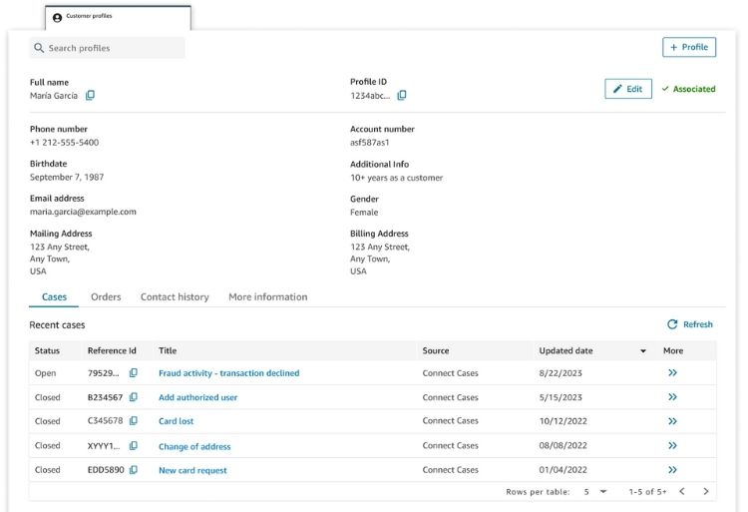The image size is (748, 512).
Task: Copy reference ID for the Open case
Action: (133, 373)
